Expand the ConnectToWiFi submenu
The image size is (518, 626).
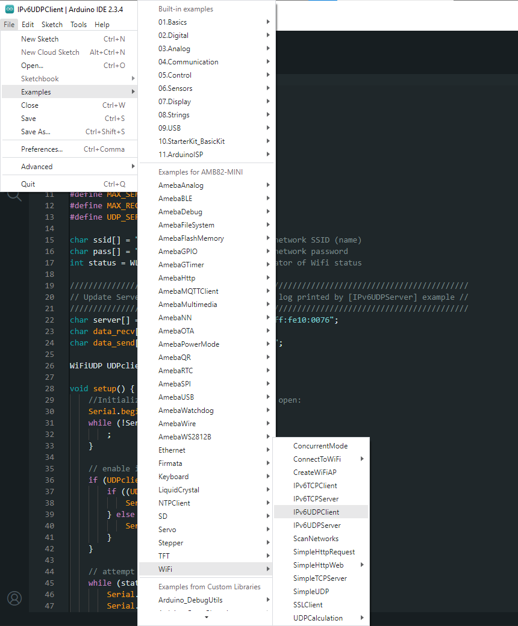pyautogui.click(x=320, y=459)
